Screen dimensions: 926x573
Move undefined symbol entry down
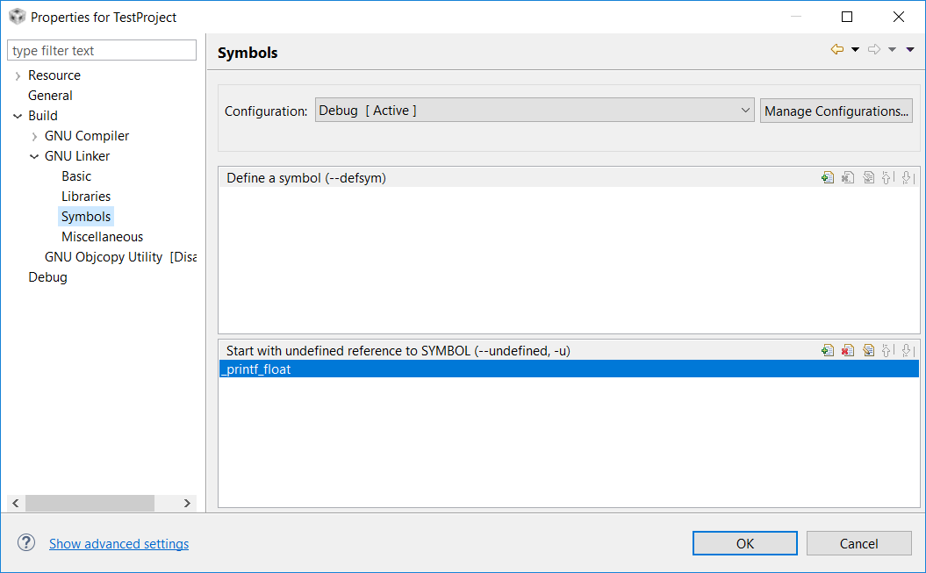907,351
